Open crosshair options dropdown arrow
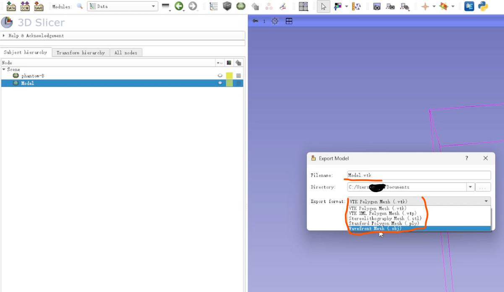This screenshot has width=504, height=292. pos(434,6)
